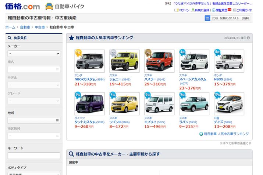Open the デイズ text link
The width and height of the screenshot is (263, 175).
click(x=218, y=122)
